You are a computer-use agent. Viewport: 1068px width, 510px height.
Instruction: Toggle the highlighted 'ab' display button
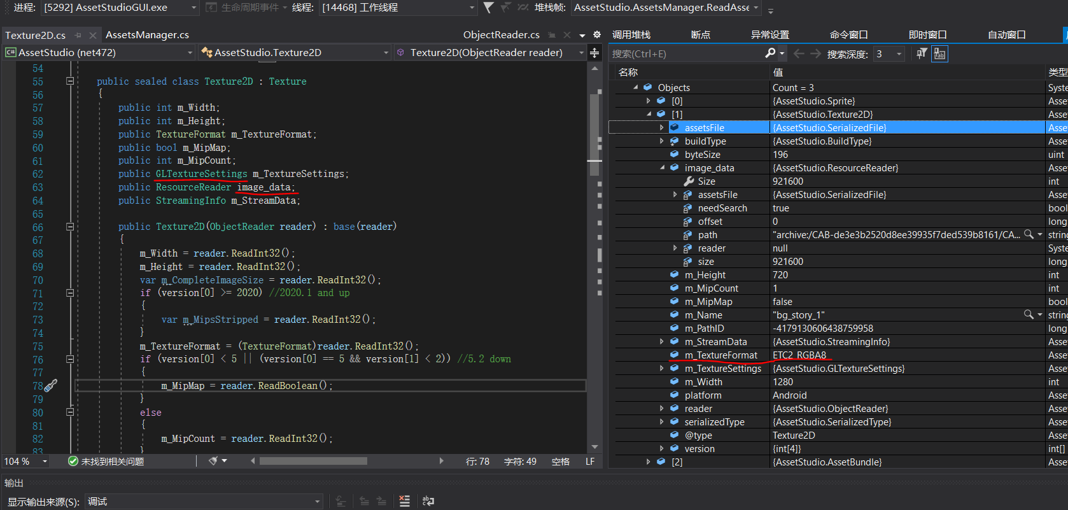click(x=939, y=53)
